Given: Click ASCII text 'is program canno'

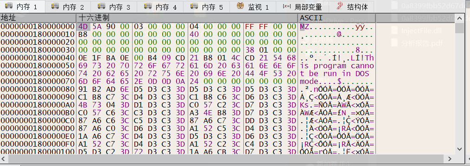Looking at the screenshot, I should click(337, 65).
